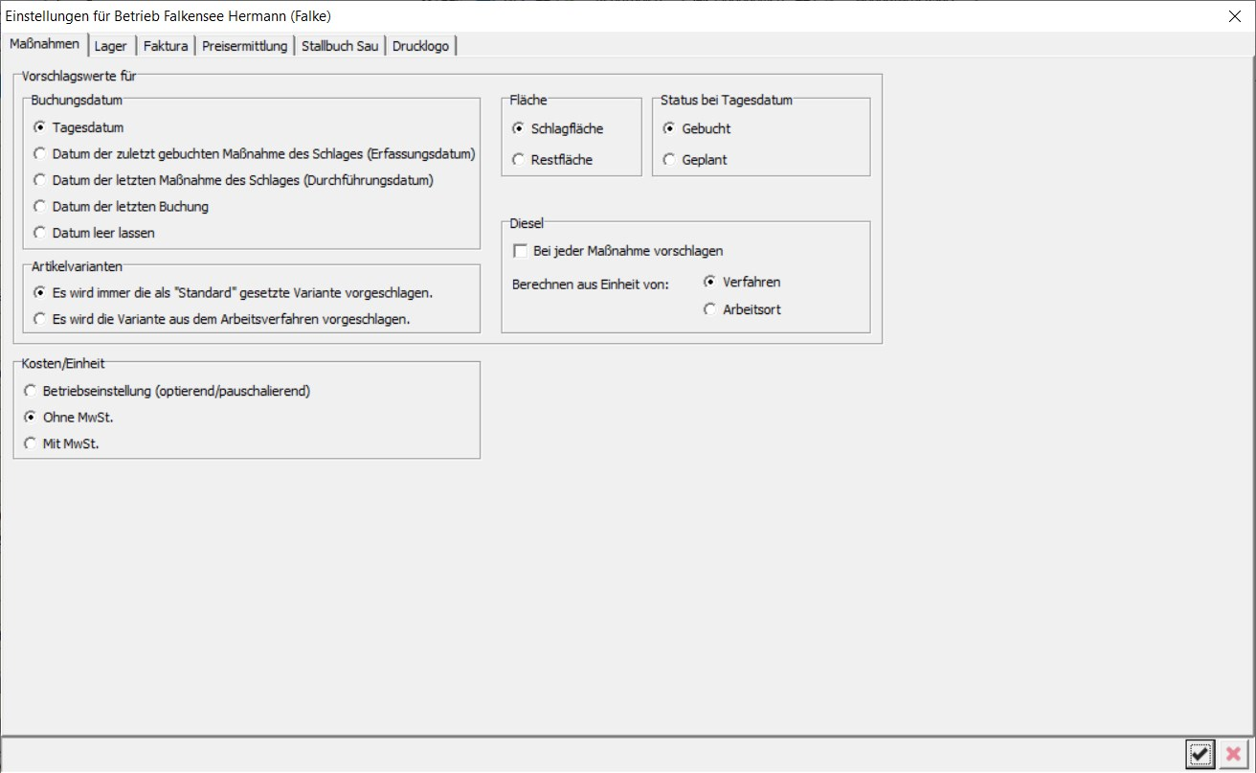Select the Durchführungsdatum booking date option
This screenshot has width=1256, height=773.
39,180
